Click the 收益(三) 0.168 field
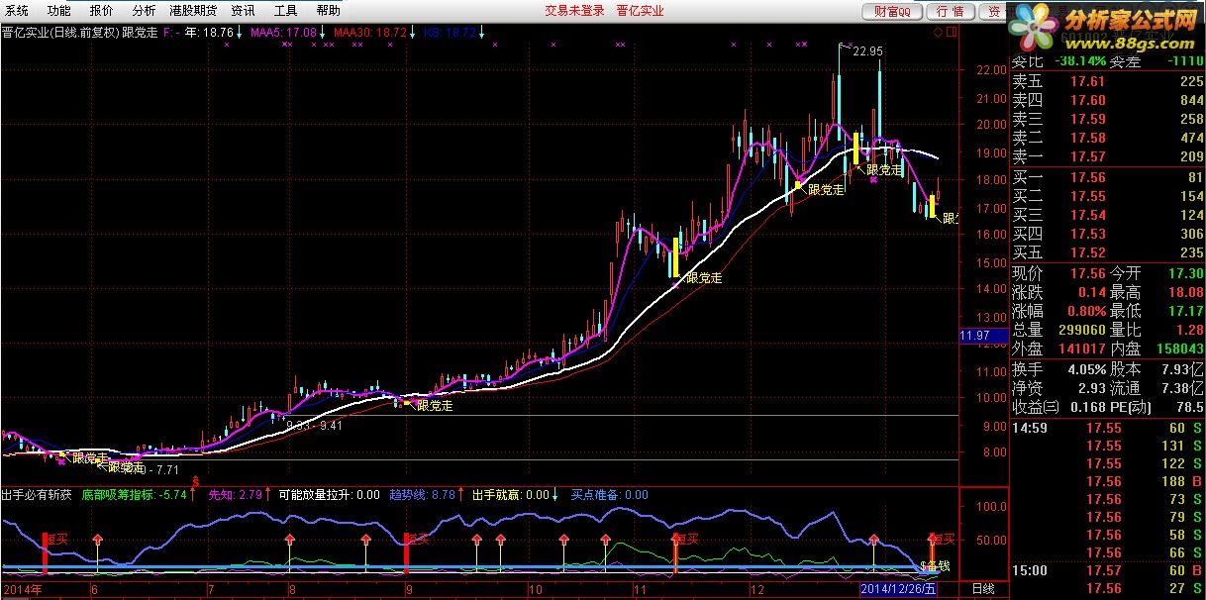The image size is (1206, 600). click(x=1057, y=407)
